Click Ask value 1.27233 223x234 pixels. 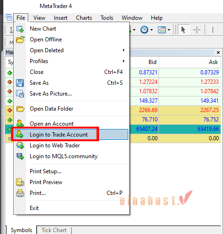(209, 82)
